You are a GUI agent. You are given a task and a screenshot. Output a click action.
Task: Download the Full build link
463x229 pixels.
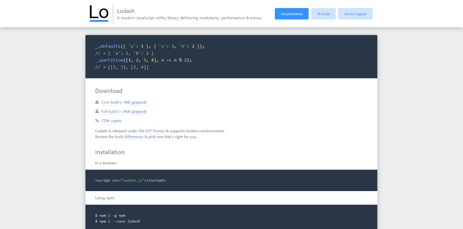[109, 112]
